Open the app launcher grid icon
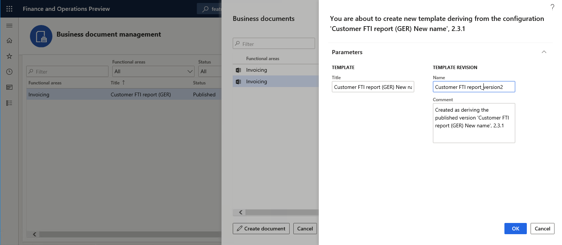This screenshot has height=245, width=562. point(9,9)
